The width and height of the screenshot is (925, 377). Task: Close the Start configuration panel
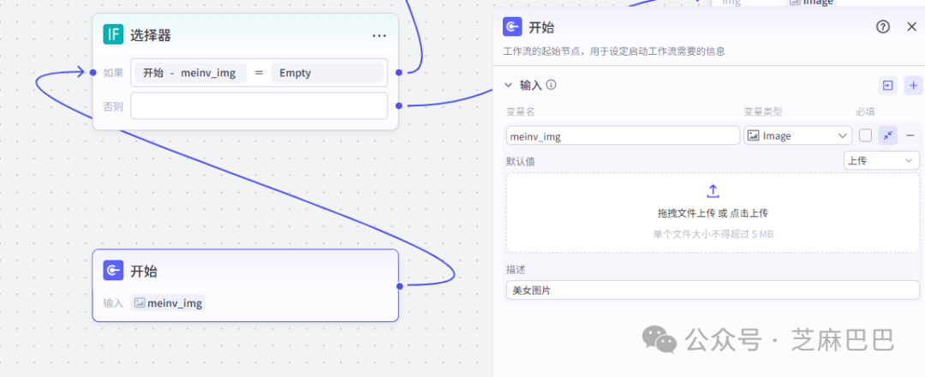click(x=911, y=27)
